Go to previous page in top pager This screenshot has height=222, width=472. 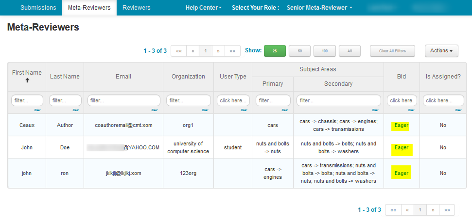coord(193,51)
